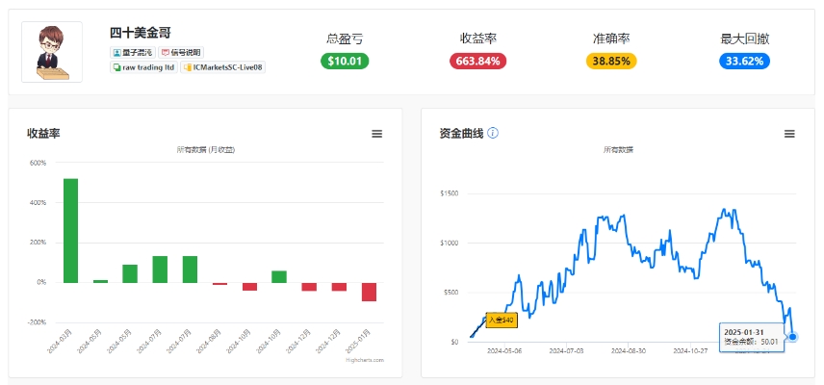The height and width of the screenshot is (385, 824).
Task: Click the trader avatar image
Action: pyautogui.click(x=52, y=52)
